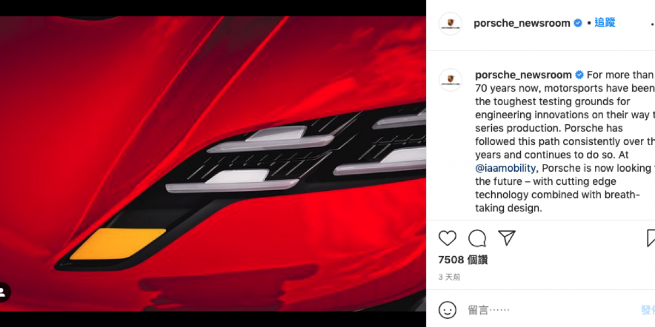The image size is (655, 327).
Task: Open the 3 天前 timestamp link
Action: [x=449, y=277]
